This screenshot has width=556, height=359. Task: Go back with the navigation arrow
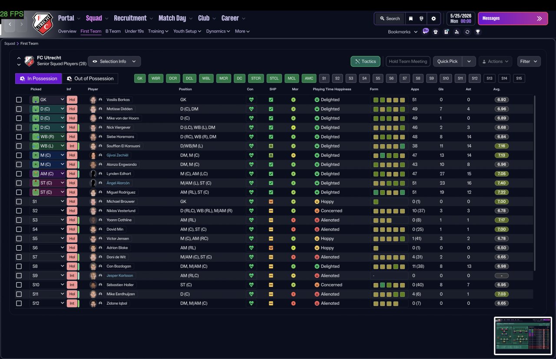[x=10, y=25]
